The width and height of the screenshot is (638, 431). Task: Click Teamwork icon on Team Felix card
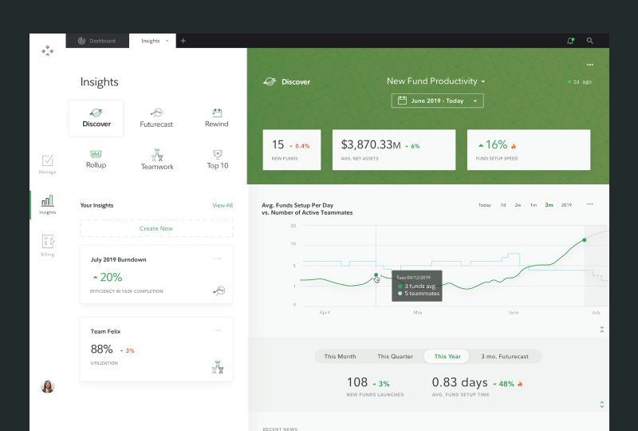[218, 367]
